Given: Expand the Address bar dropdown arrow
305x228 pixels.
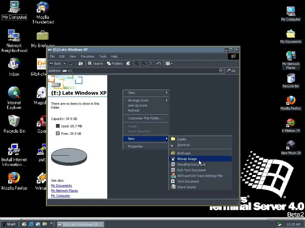Looking at the screenshot, I should coord(221,71).
